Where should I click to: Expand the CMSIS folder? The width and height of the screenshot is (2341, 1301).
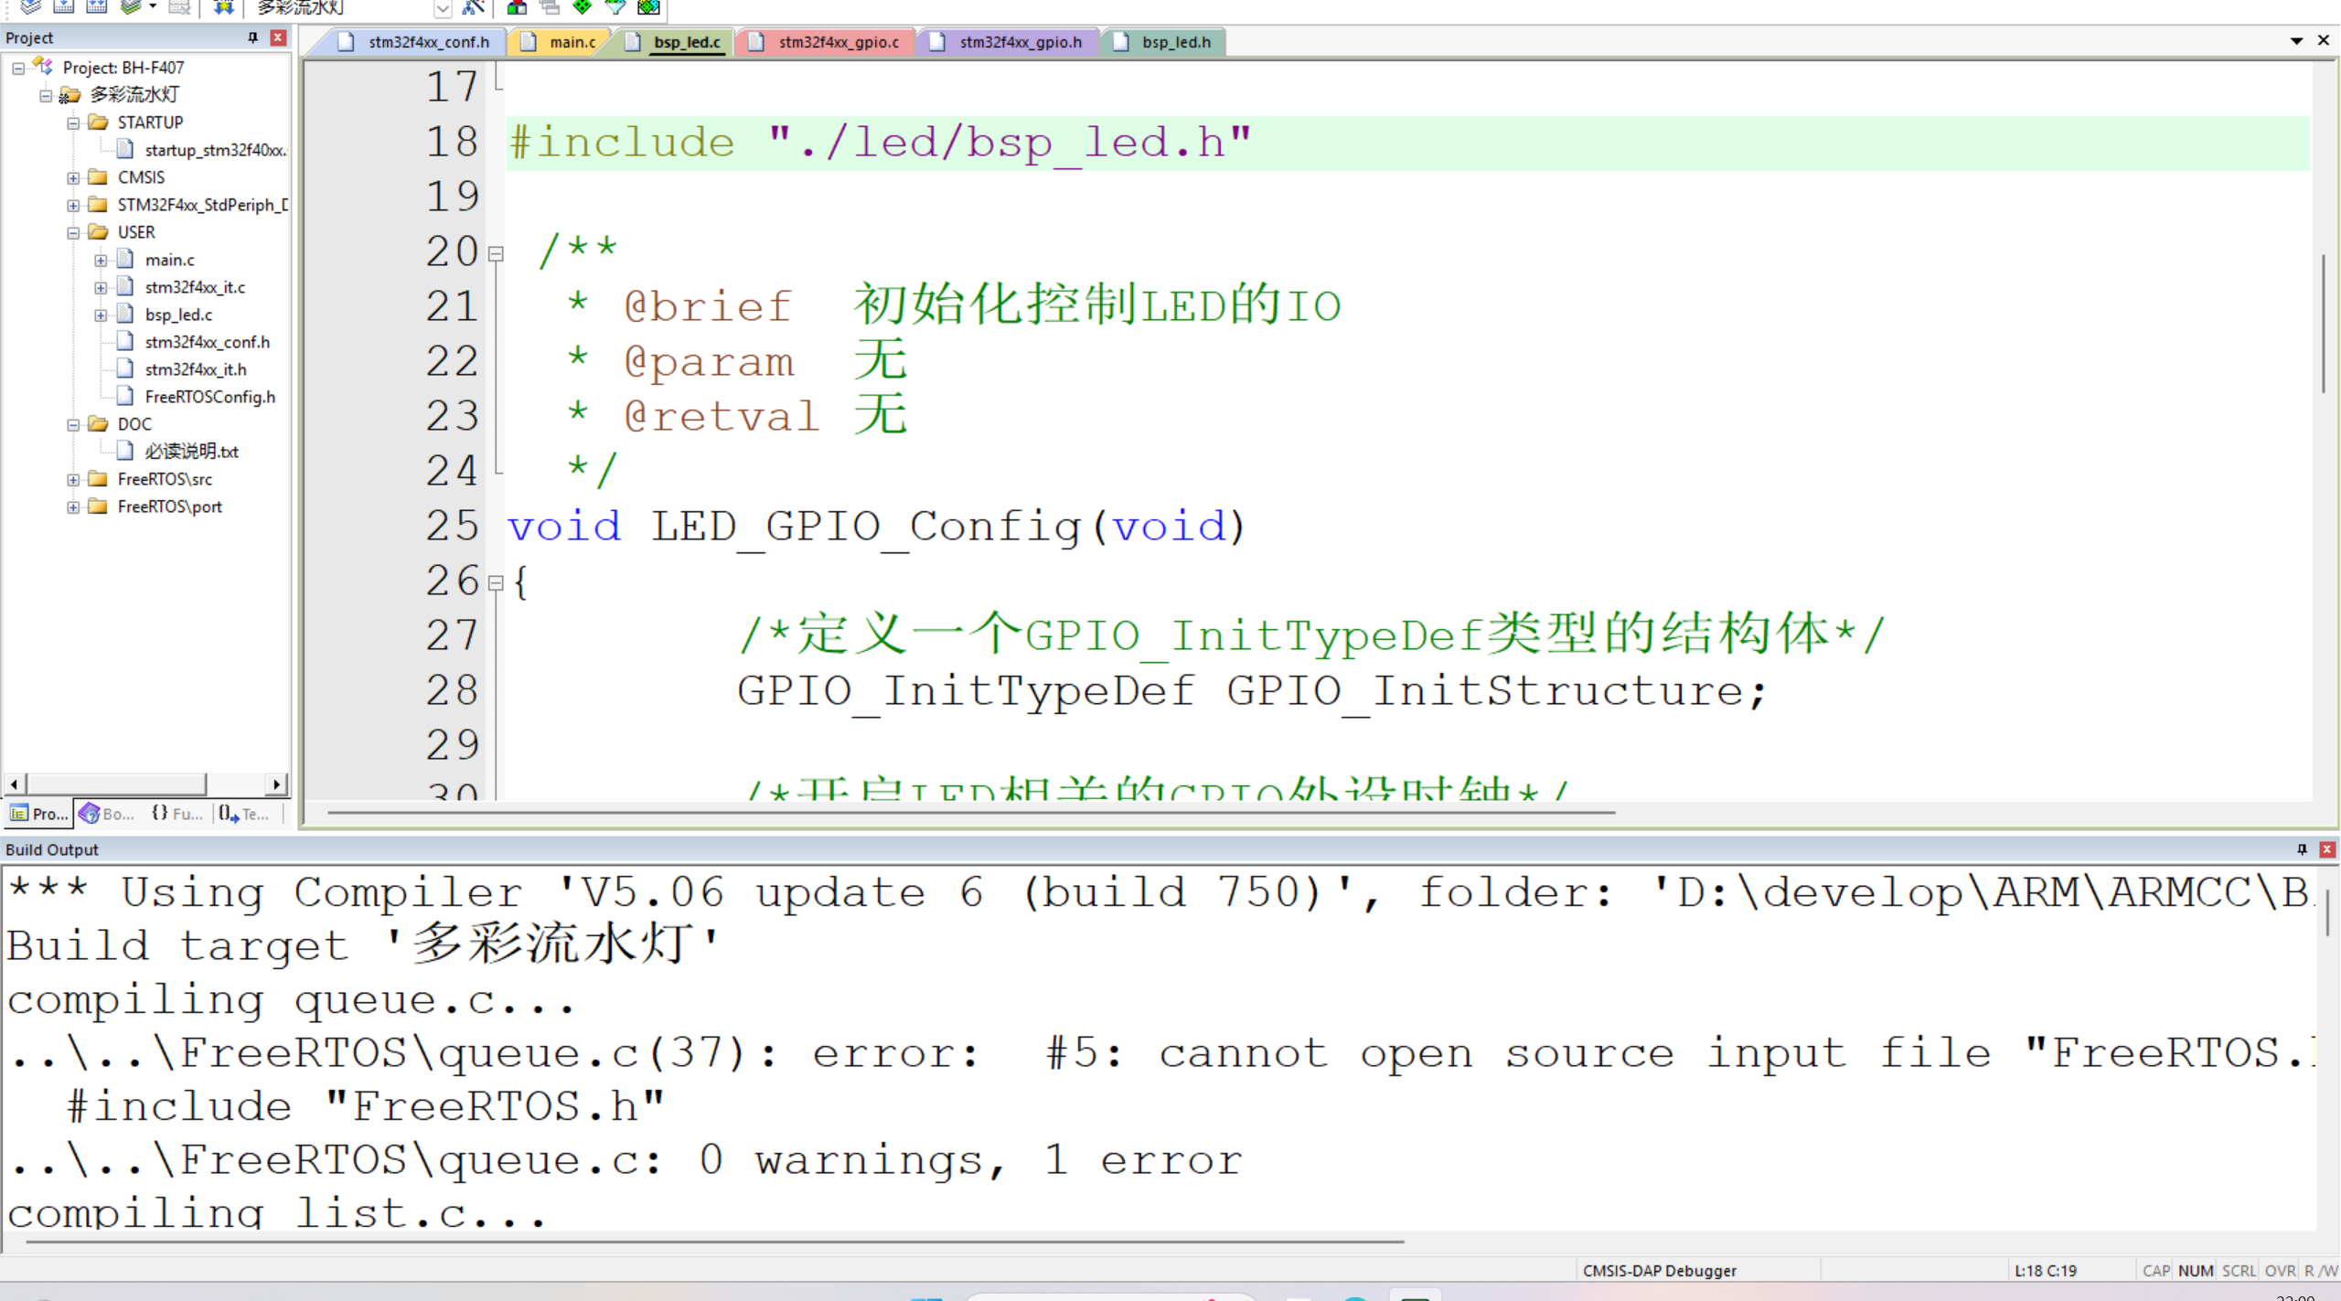73,178
